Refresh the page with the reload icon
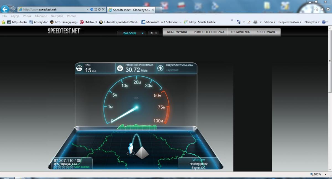Viewport: 332px width, 179px height. click(99, 9)
